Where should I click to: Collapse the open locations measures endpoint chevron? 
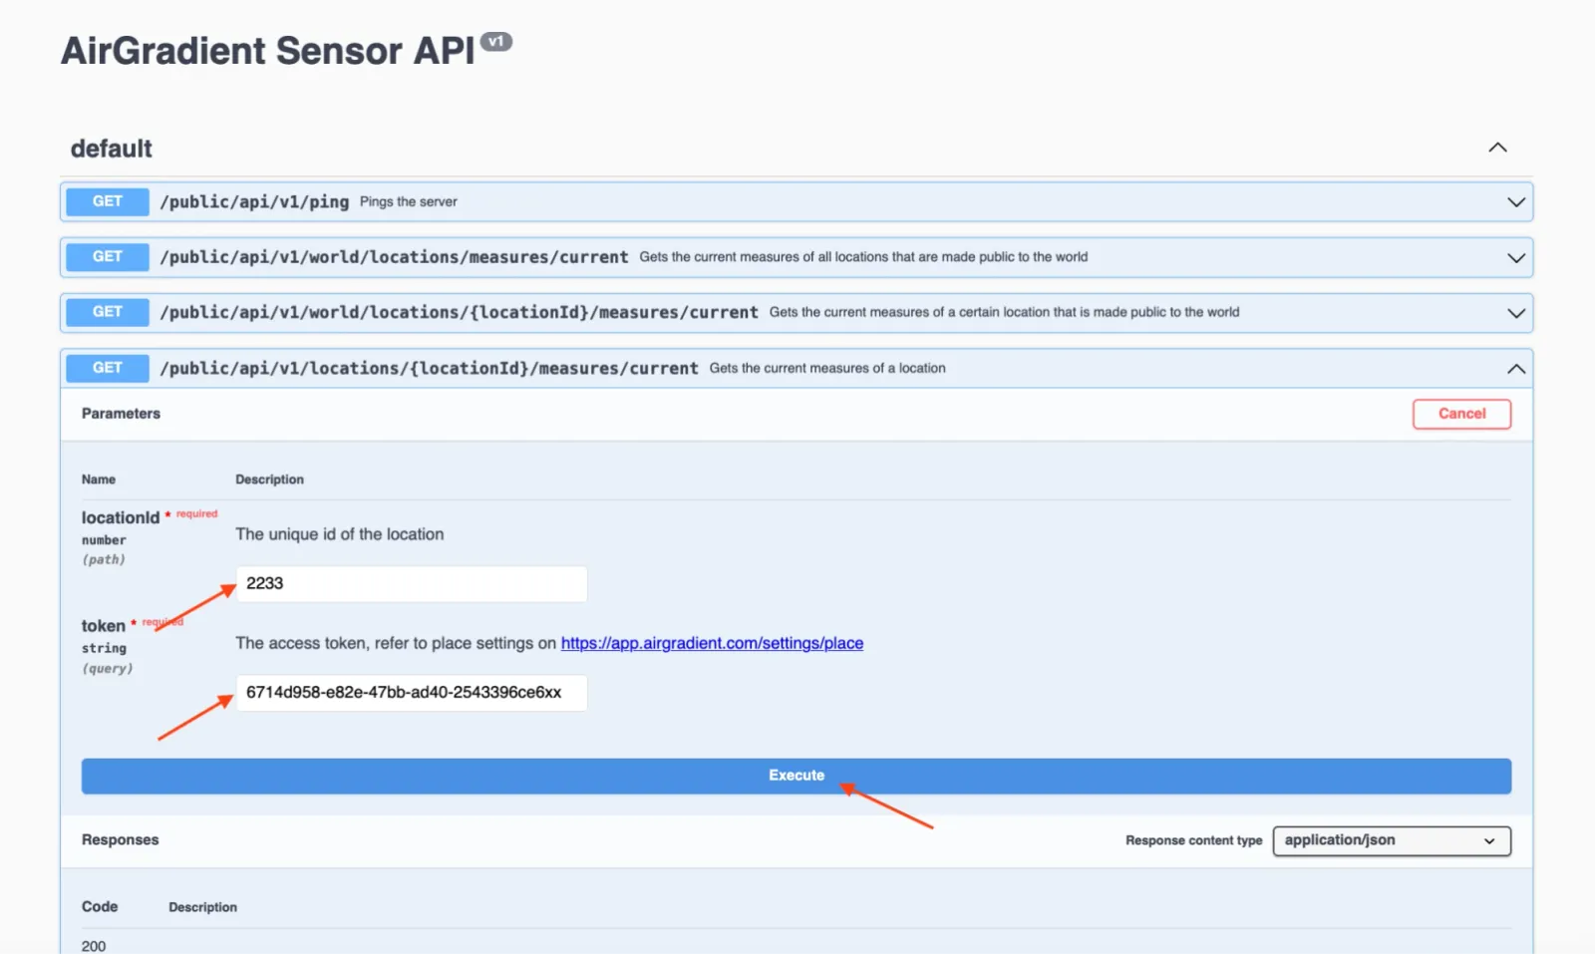[1516, 367]
